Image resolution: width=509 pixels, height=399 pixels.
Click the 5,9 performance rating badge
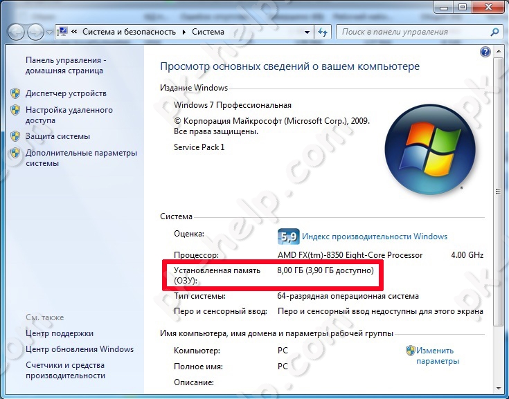click(x=288, y=236)
